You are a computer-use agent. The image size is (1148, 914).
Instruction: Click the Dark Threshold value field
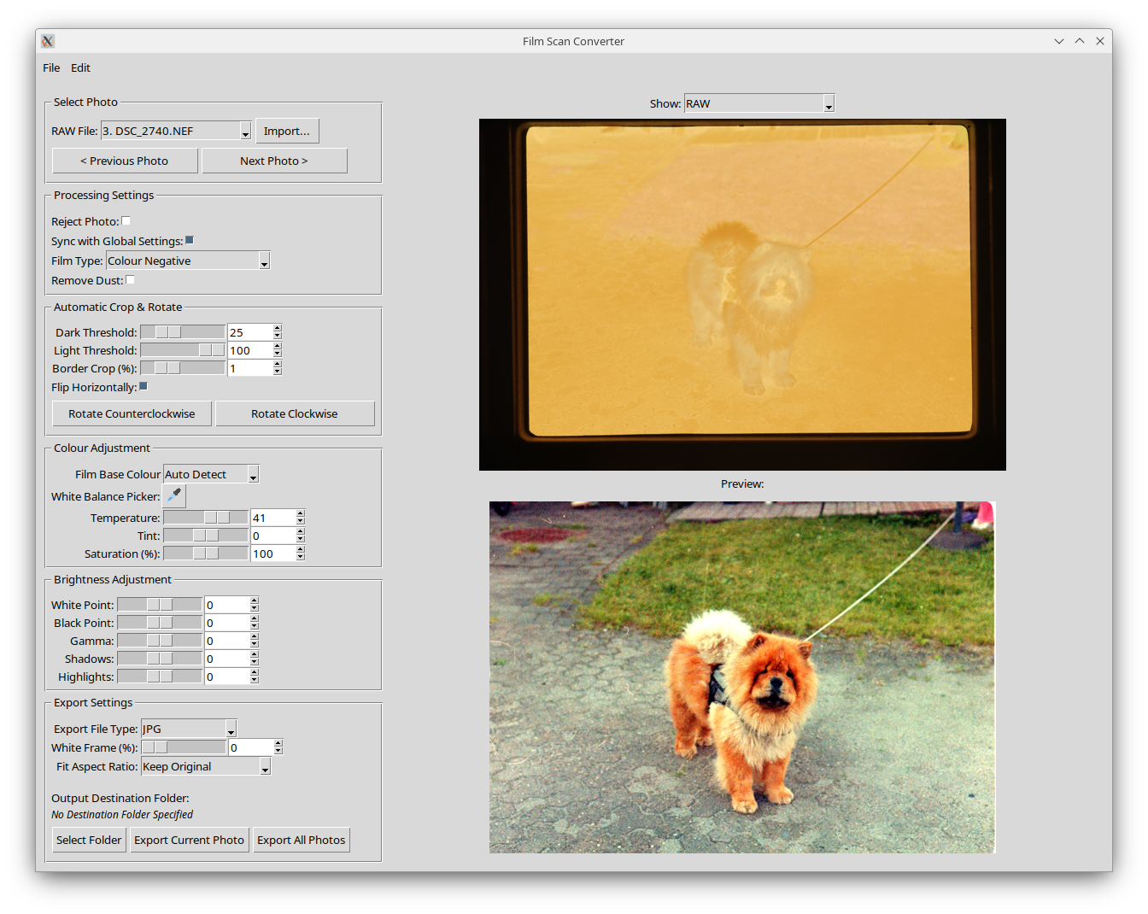[249, 332]
